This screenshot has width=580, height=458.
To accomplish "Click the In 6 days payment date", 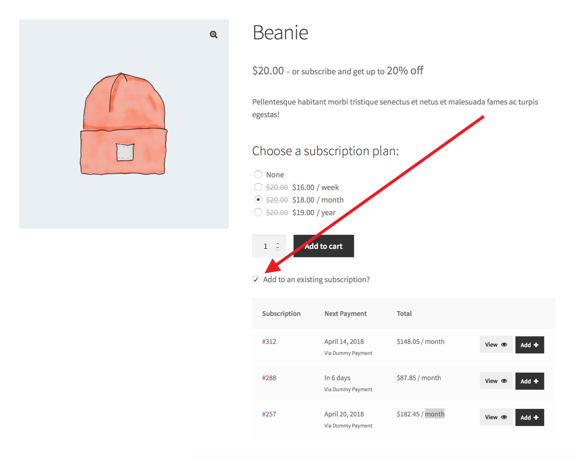I will click(x=337, y=378).
